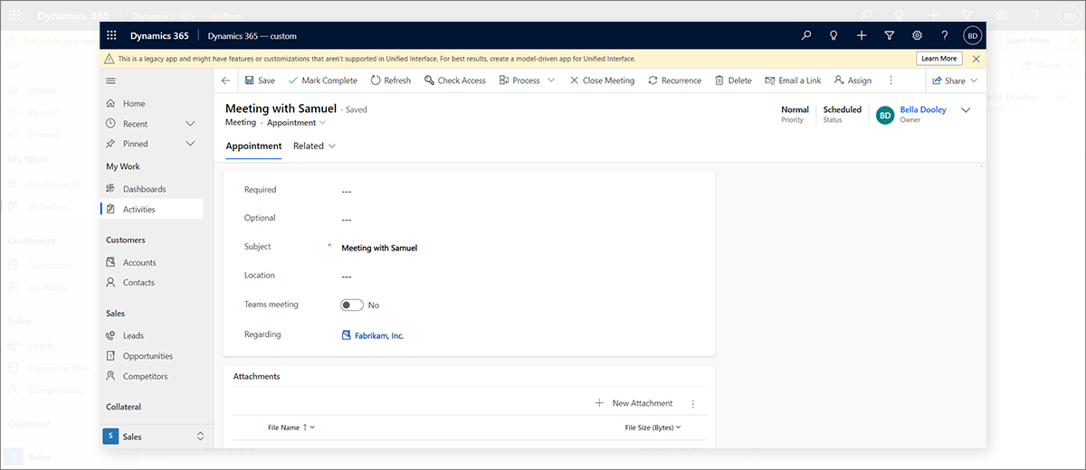Open the Related tab dropdown
Screen dimensions: 1086x470
(314, 146)
